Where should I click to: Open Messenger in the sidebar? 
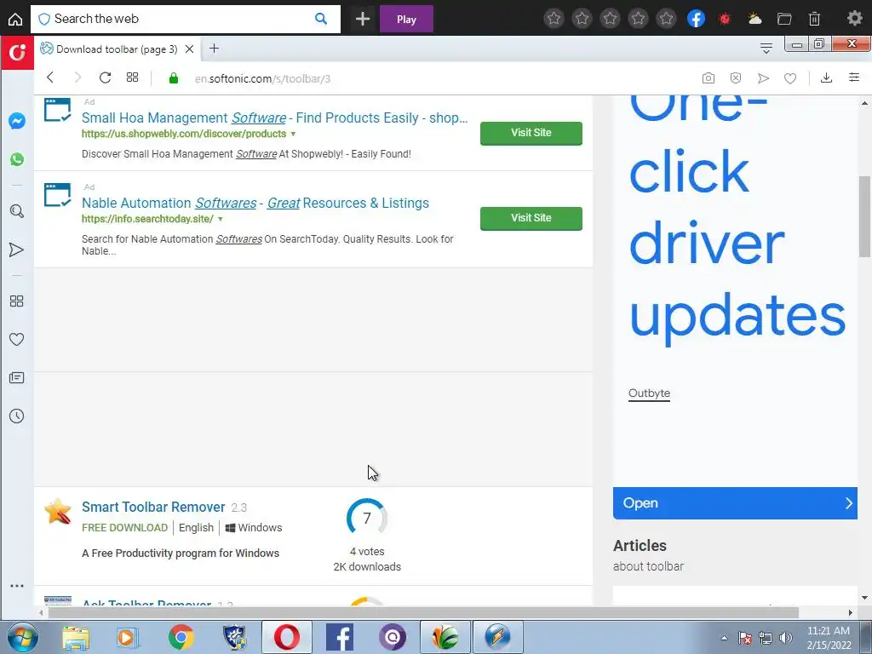point(17,121)
